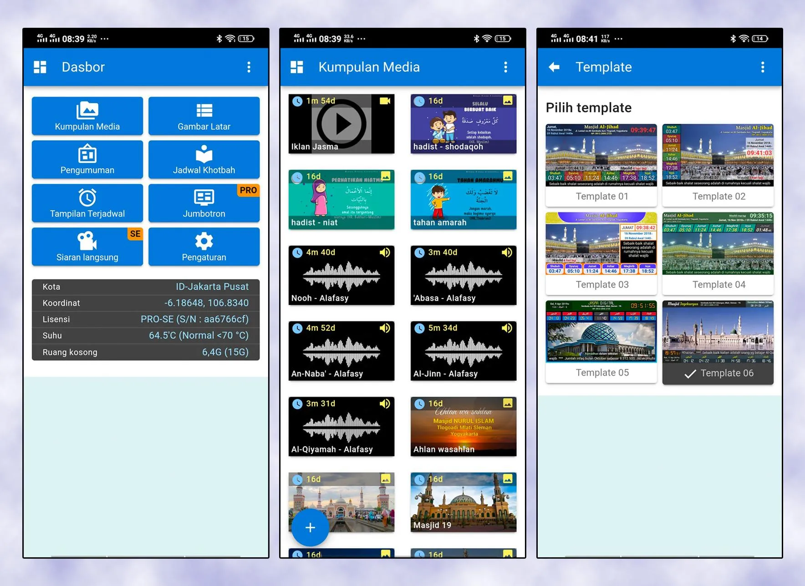Open the Template screen overflow menu
This screenshot has height=586, width=805.
tap(763, 67)
